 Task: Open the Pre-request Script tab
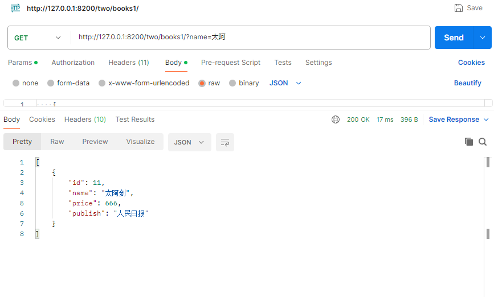(231, 63)
